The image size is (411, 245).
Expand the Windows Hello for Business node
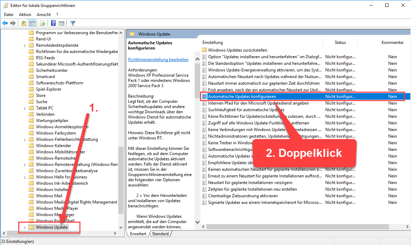(24, 177)
